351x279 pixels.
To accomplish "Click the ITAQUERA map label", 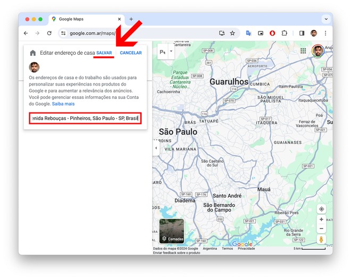I will coord(266,123).
